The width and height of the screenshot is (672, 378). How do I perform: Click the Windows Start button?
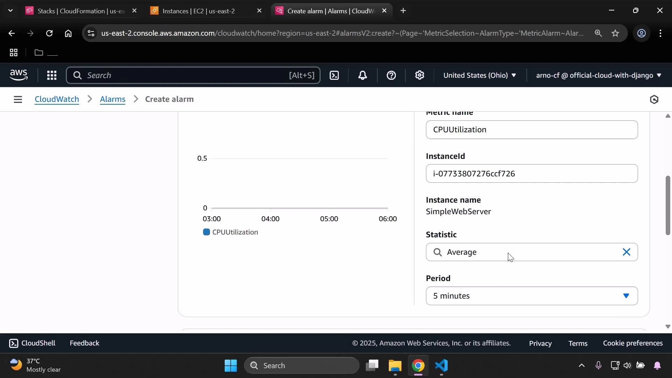click(230, 365)
